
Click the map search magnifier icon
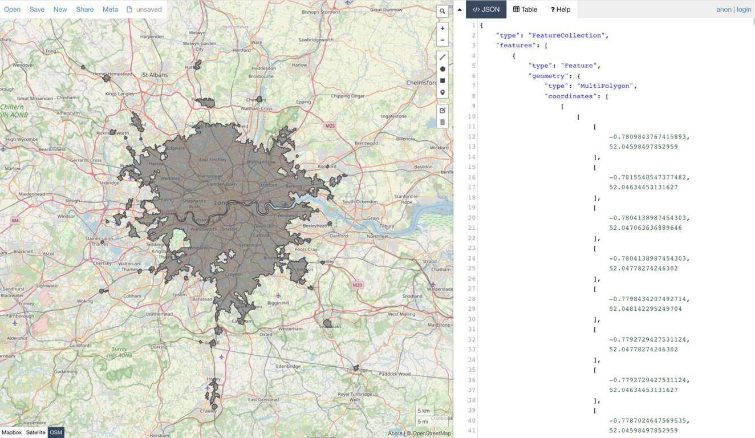tap(442, 11)
